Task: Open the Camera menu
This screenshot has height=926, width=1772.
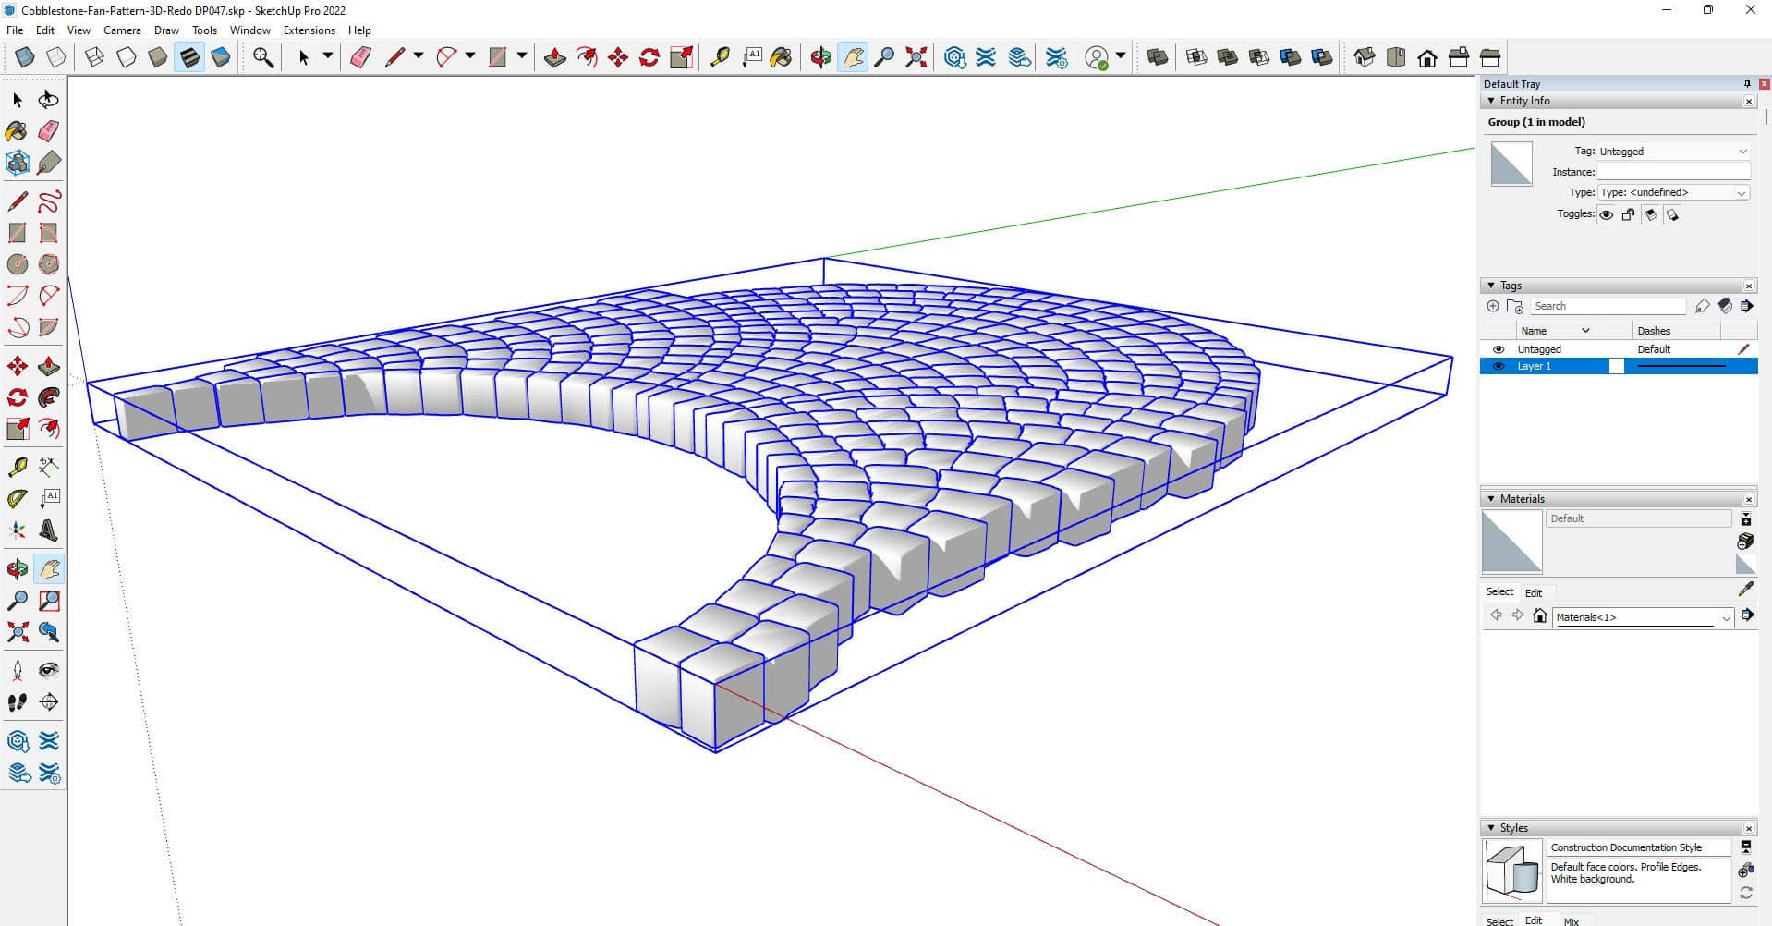Action: (122, 30)
